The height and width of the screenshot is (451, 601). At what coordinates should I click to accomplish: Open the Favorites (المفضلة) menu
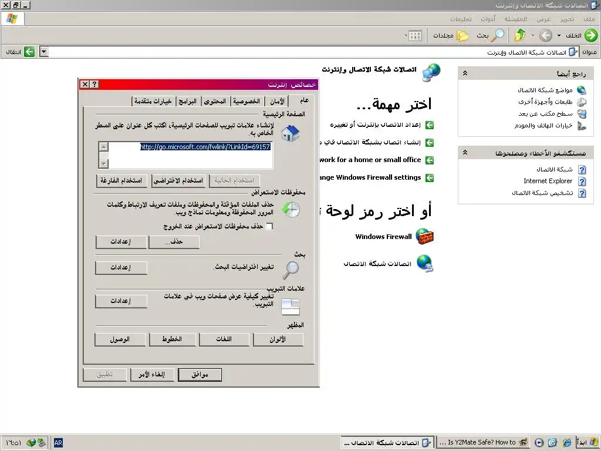[515, 19]
